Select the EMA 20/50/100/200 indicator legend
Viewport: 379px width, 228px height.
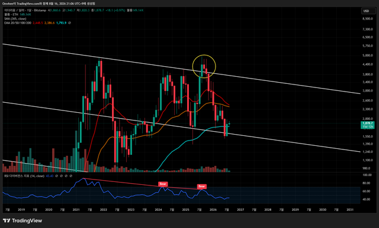(18, 23)
